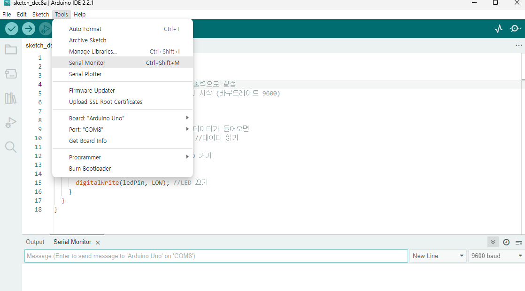
Task: Click the Verify checkmark button
Action: coord(12,29)
